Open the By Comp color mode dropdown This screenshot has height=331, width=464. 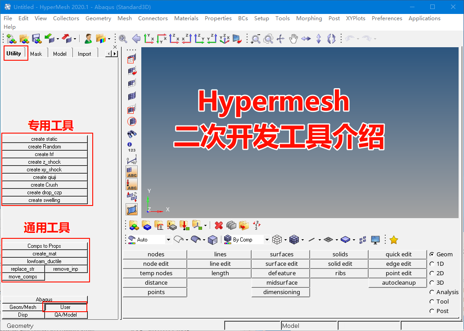(x=266, y=240)
